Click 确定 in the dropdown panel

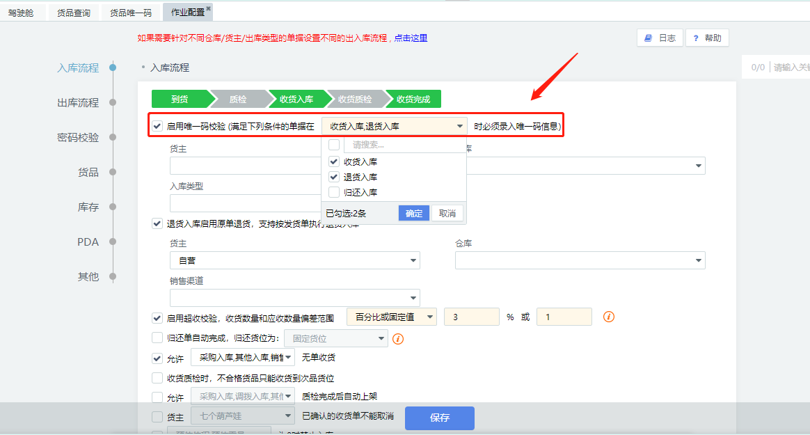[414, 214]
